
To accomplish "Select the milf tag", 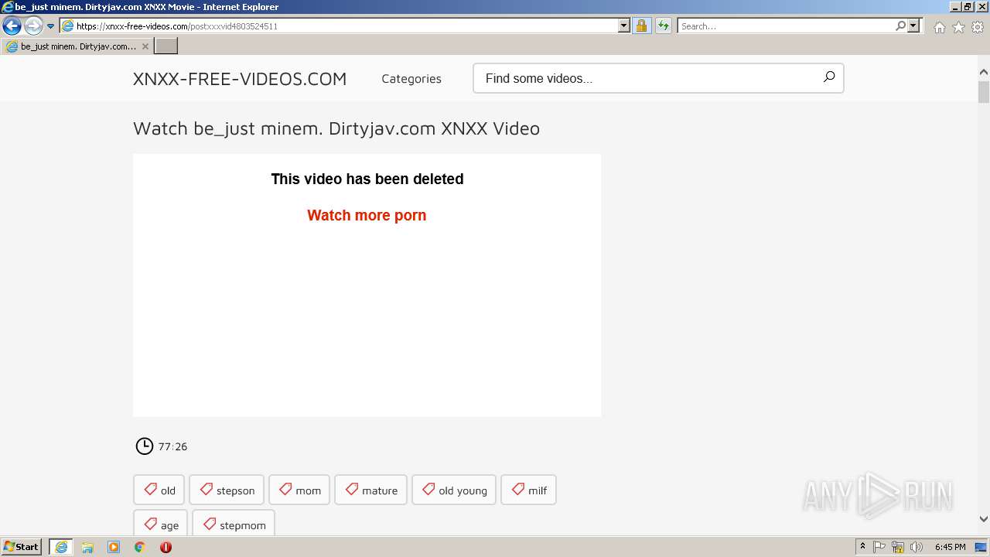I will point(529,490).
